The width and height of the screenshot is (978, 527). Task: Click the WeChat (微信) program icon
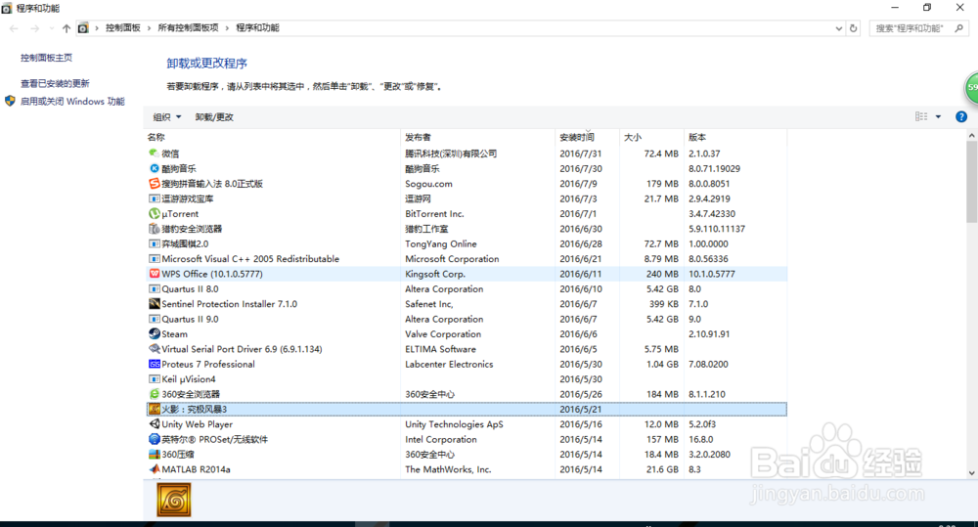tap(155, 154)
